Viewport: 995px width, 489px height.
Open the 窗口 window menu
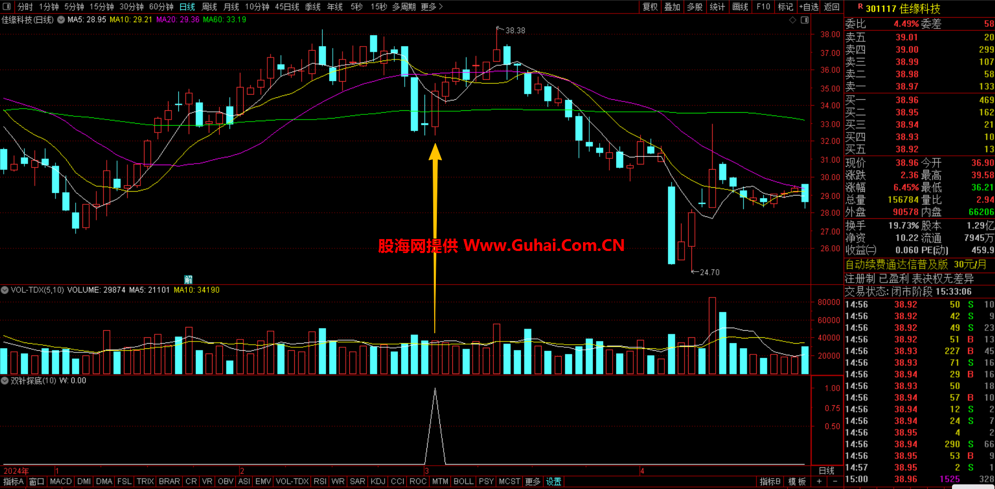37,482
